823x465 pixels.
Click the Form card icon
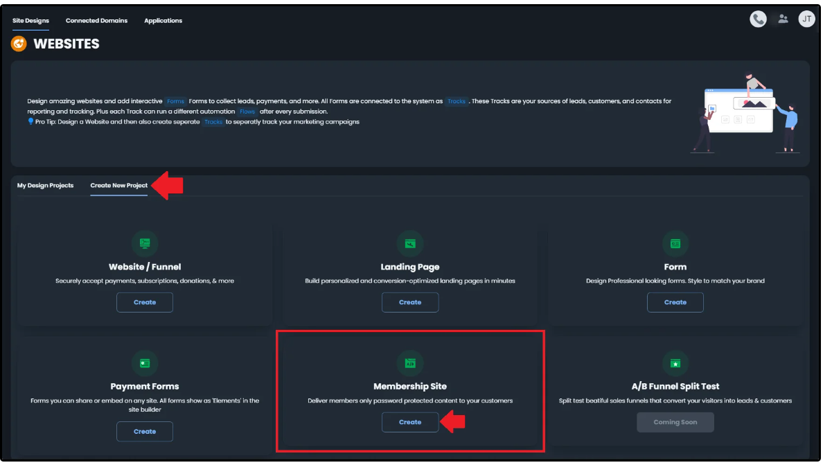[x=675, y=243]
